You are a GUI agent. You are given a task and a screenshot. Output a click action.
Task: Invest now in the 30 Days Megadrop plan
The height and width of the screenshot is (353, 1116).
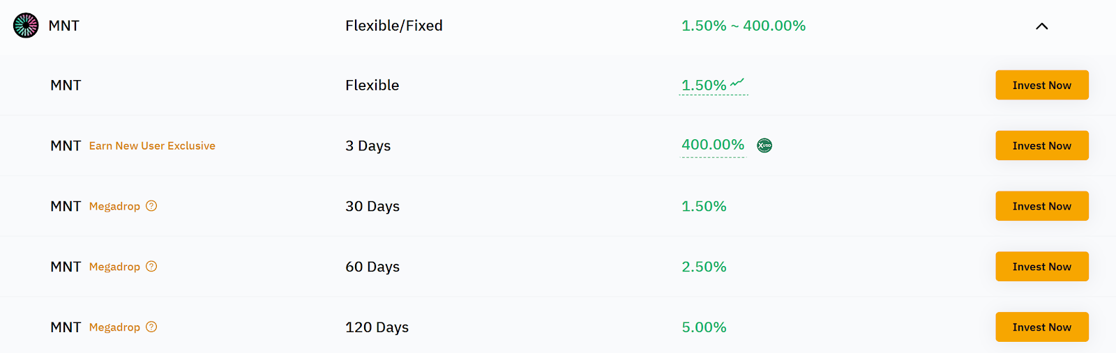tap(1041, 206)
